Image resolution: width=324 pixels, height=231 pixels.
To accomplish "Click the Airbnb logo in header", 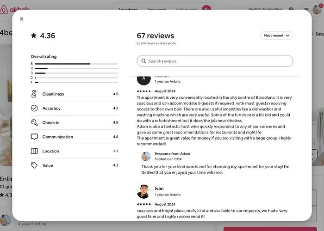I will click(14, 8).
